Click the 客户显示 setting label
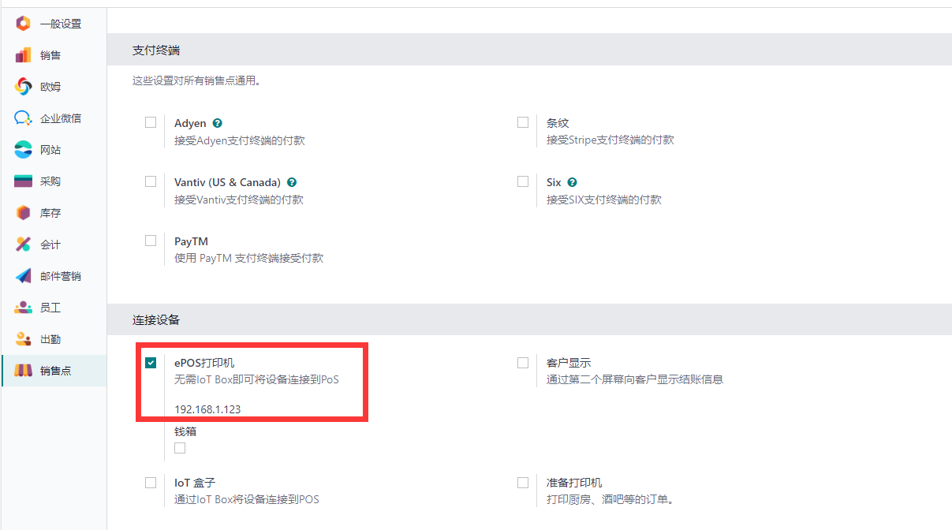This screenshot has width=952, height=530. [569, 364]
